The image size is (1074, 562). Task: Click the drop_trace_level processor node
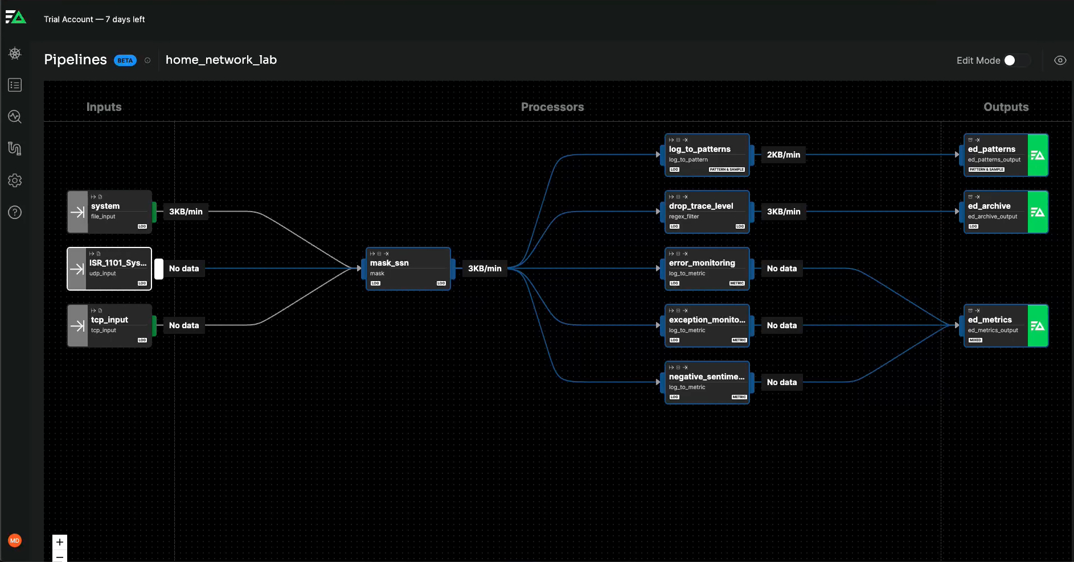(707, 212)
